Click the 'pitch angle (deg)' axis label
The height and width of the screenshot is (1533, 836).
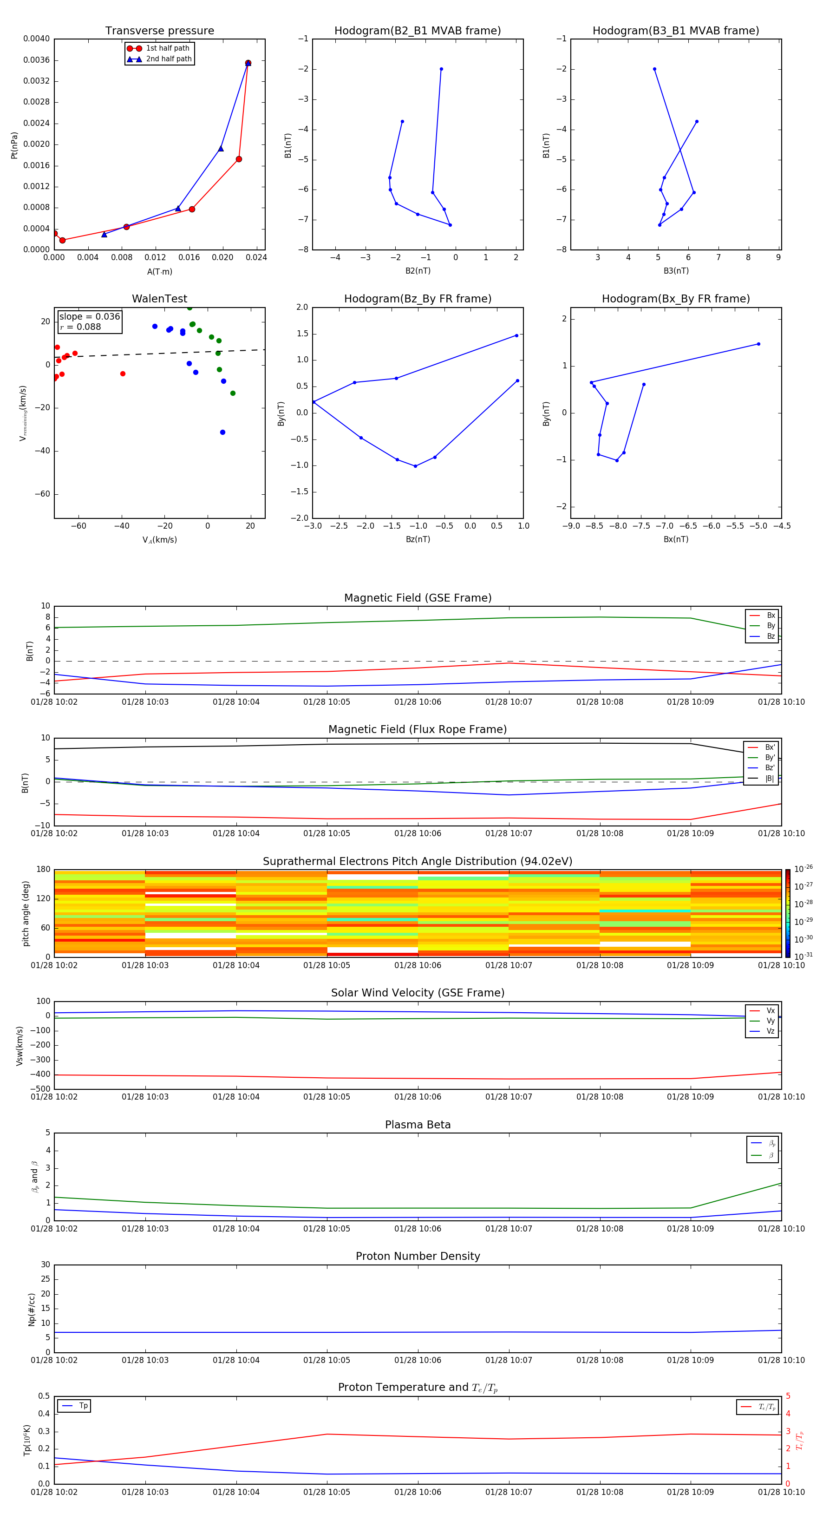point(26,913)
